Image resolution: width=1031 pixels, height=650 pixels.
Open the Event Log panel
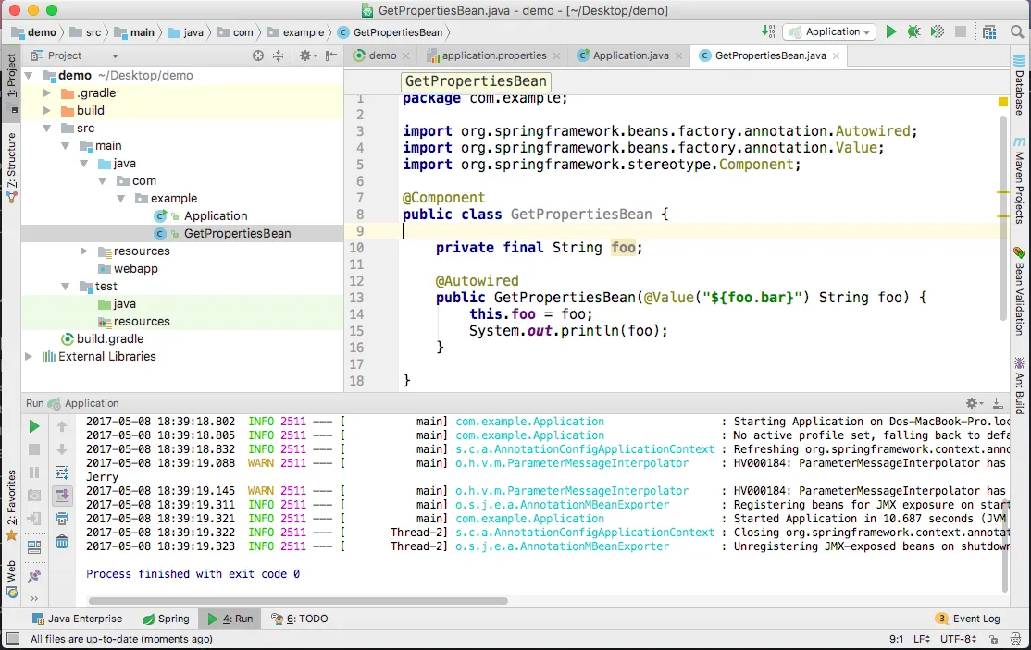[x=968, y=619]
